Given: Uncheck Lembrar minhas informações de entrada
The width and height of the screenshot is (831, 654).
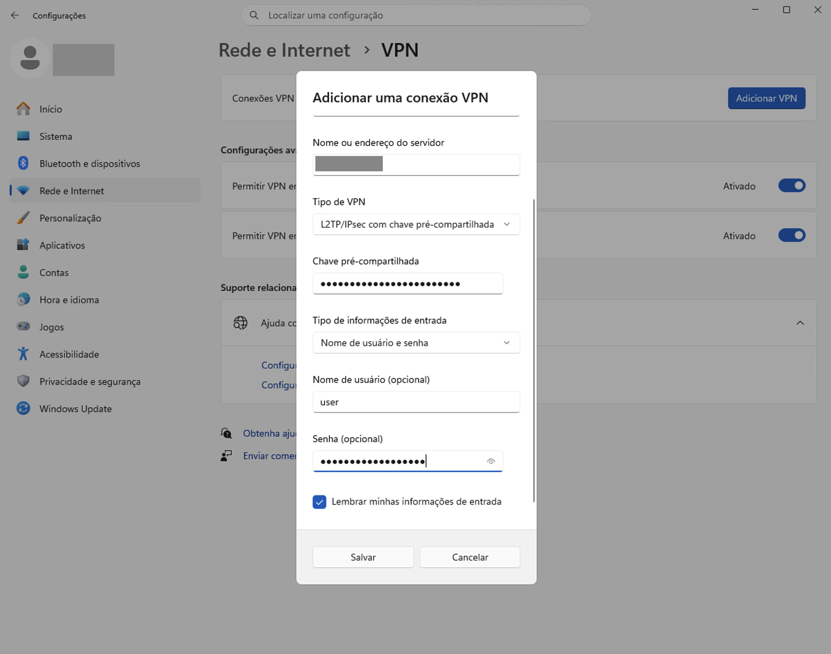Looking at the screenshot, I should click(319, 502).
